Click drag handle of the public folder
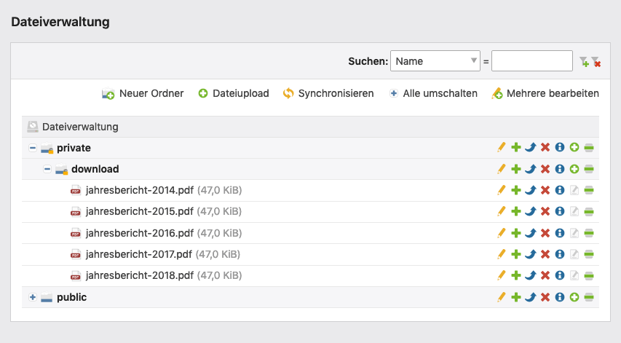Viewport: 621px width, 343px height. 589,297
